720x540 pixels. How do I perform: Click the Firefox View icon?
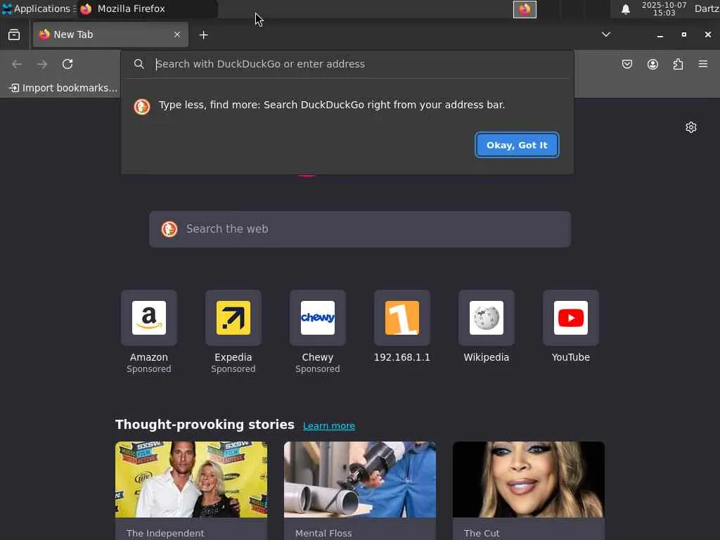pos(14,35)
